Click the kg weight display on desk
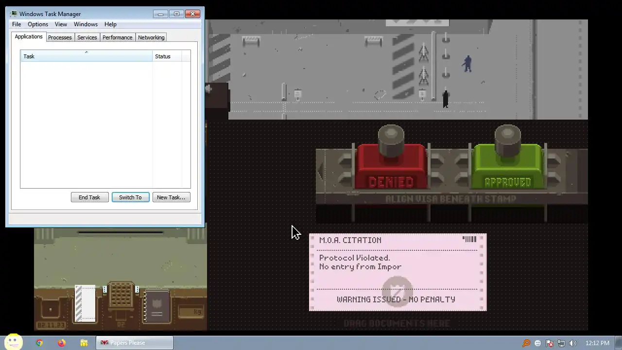The height and width of the screenshot is (350, 622). pyautogui.click(x=190, y=312)
